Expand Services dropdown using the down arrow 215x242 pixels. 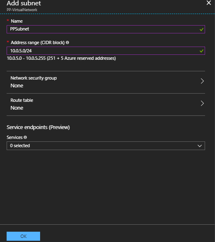200,146
